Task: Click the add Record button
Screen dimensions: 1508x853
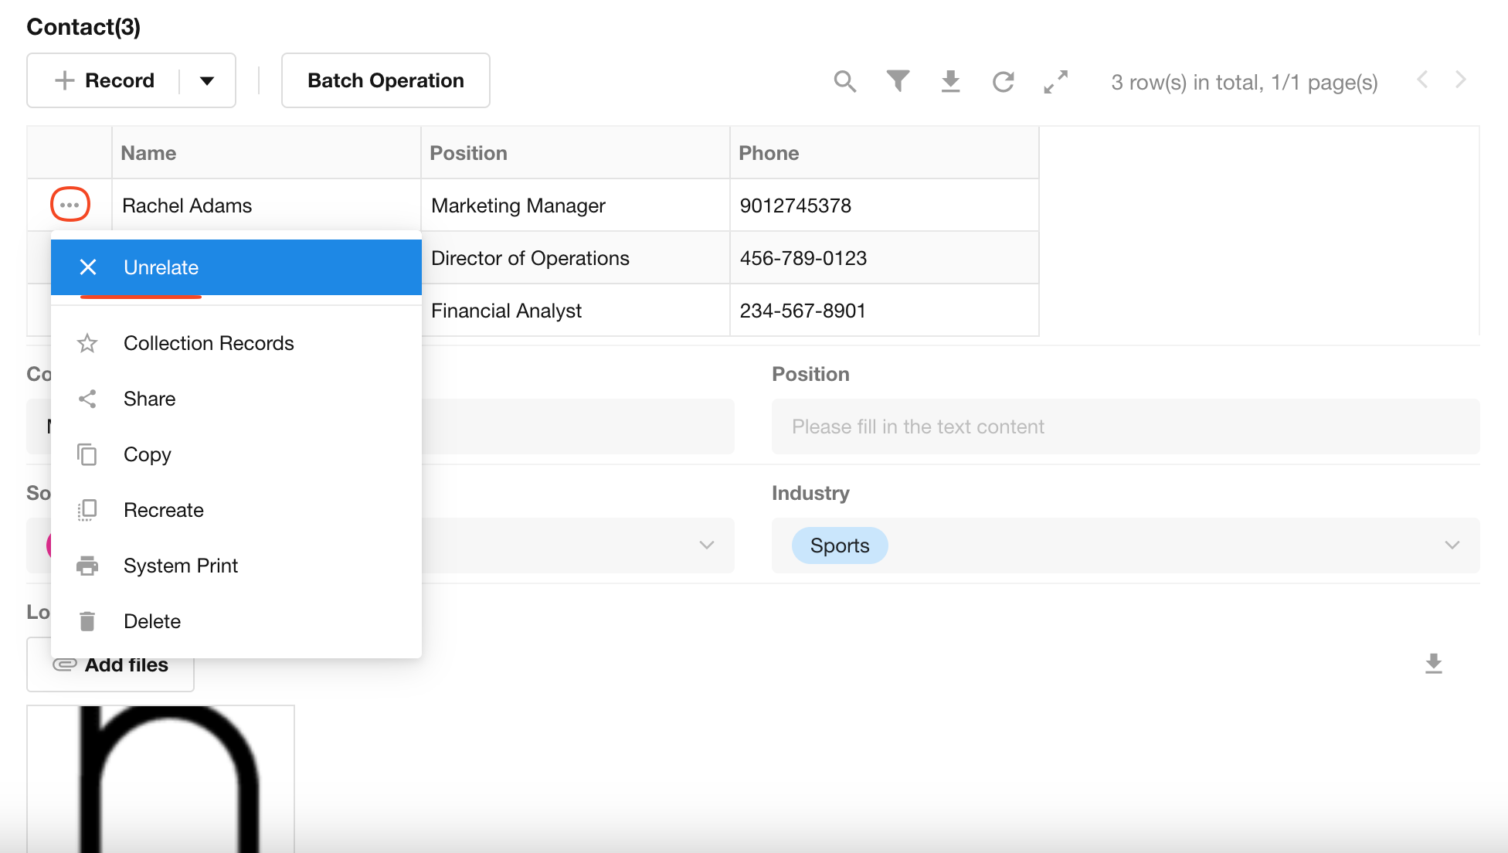Action: pos(104,80)
